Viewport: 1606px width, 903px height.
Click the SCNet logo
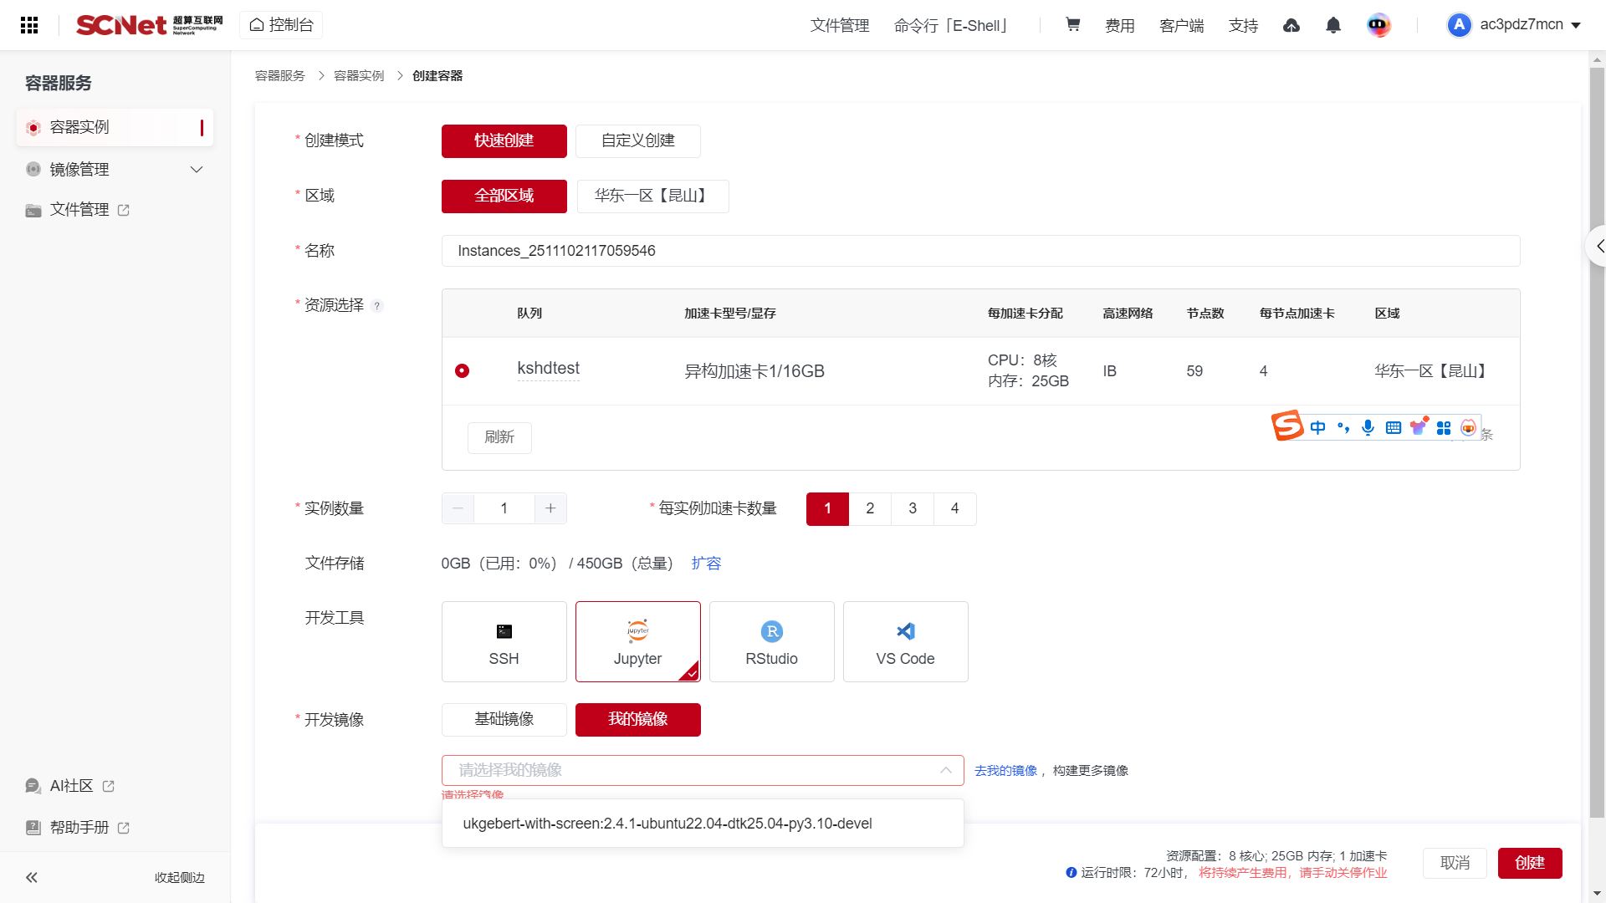(147, 25)
